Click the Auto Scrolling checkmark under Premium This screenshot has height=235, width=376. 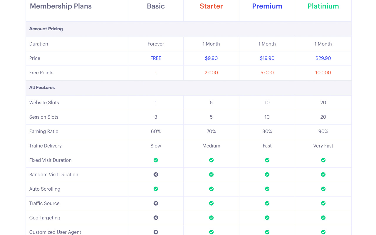(x=267, y=189)
